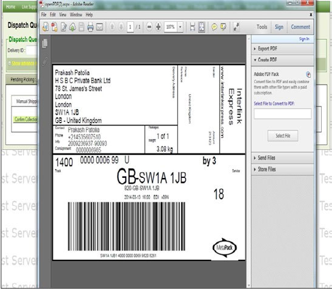Click the Fit width scrolling icon
The width and height of the screenshot is (332, 289).
[x=192, y=27]
